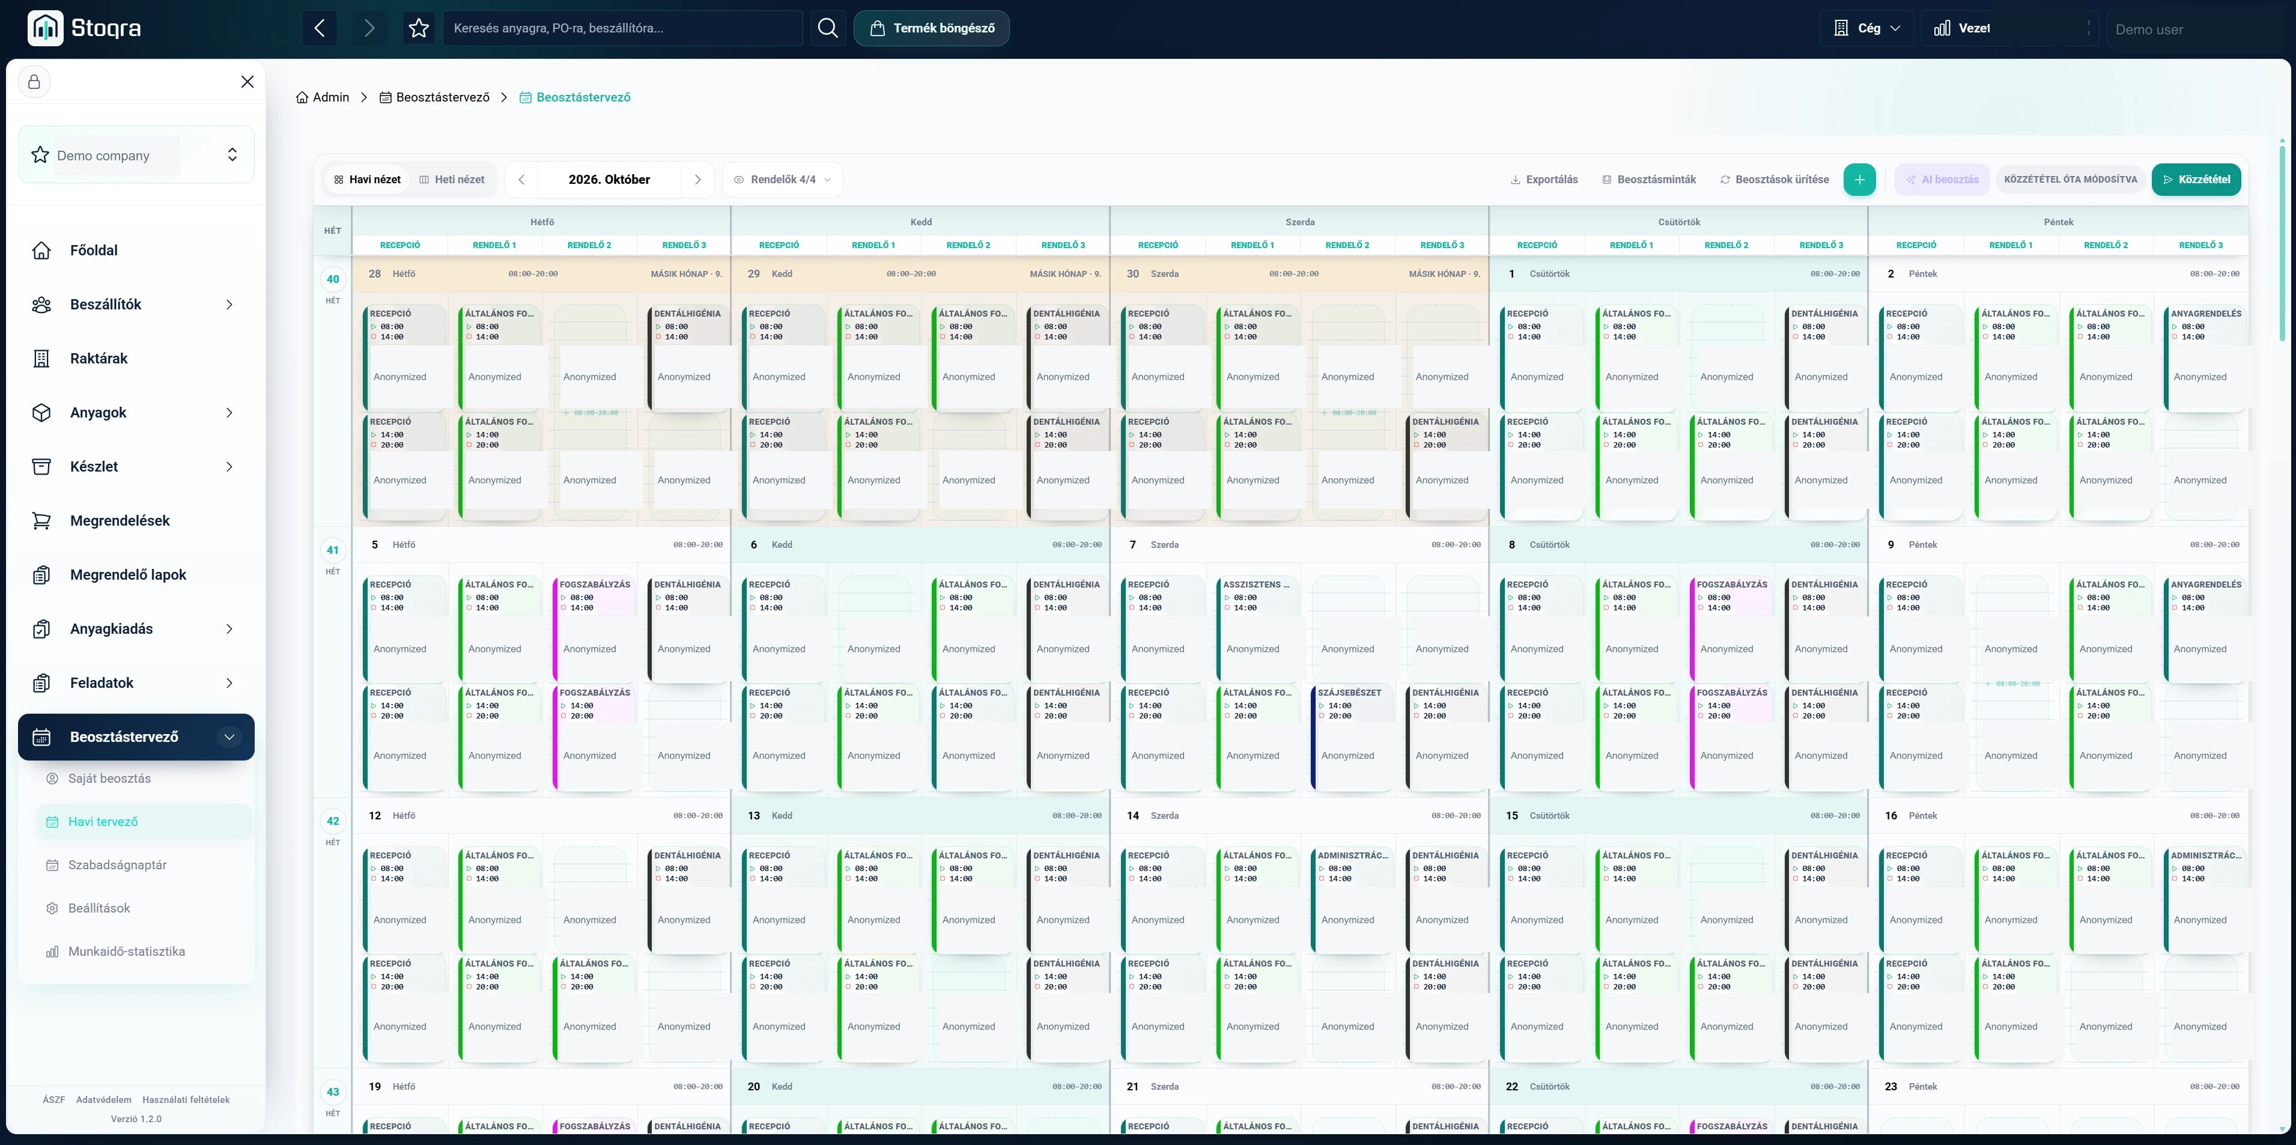Image resolution: width=2296 pixels, height=1145 pixels.
Task: Click the green plus add button
Action: [x=1859, y=179]
